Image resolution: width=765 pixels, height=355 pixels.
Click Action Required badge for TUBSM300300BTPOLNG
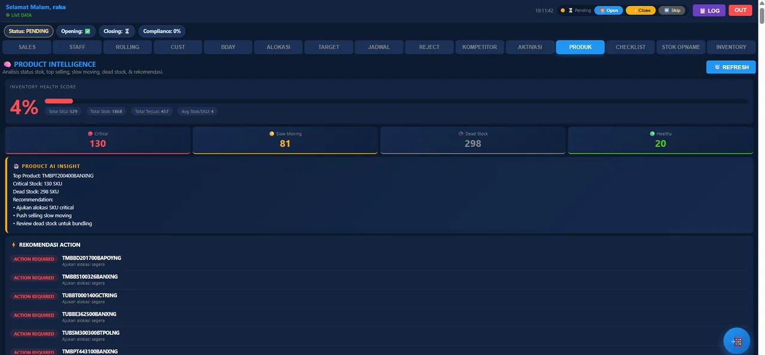[x=34, y=334]
